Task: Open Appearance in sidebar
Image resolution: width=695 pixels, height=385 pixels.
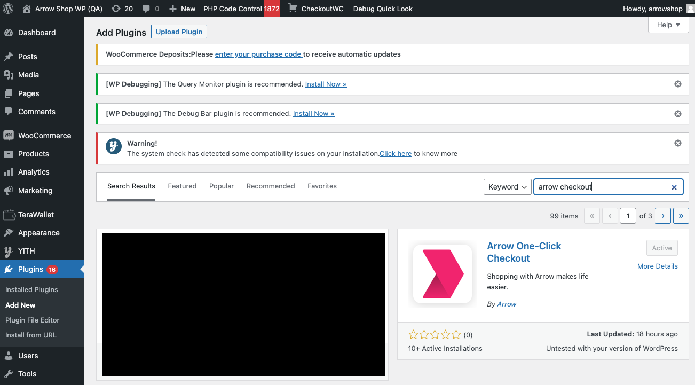Action: (42, 233)
